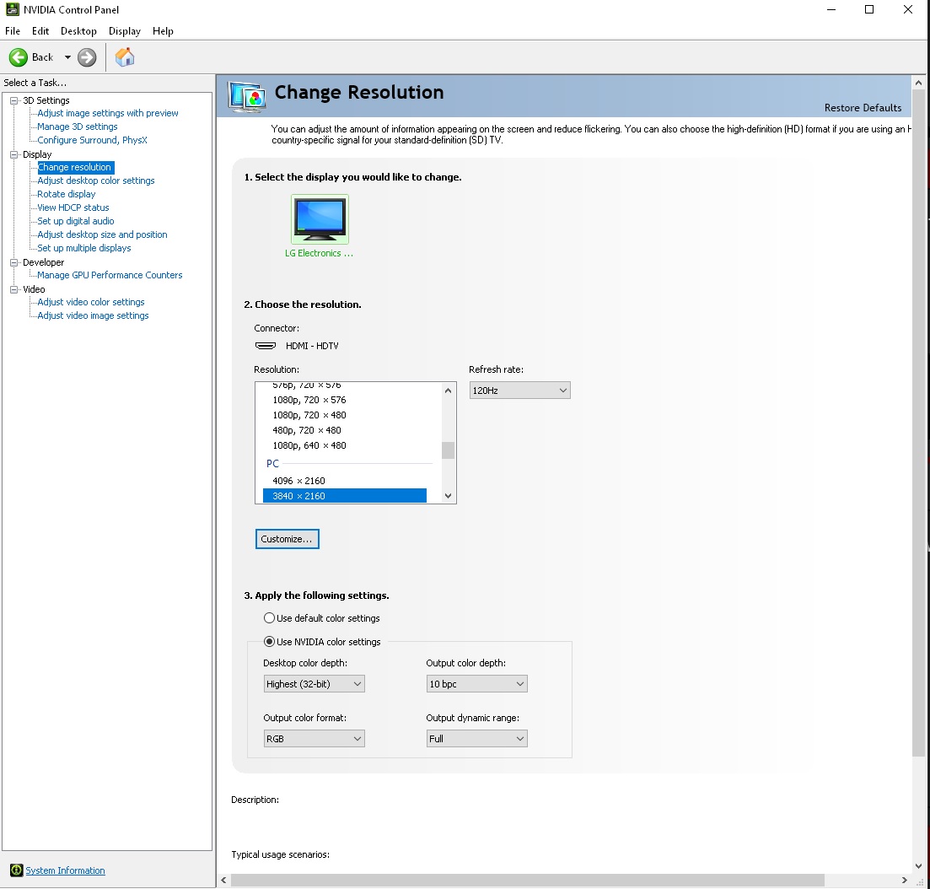This screenshot has width=930, height=889.
Task: Open Adjust video color settings
Action: click(x=91, y=302)
